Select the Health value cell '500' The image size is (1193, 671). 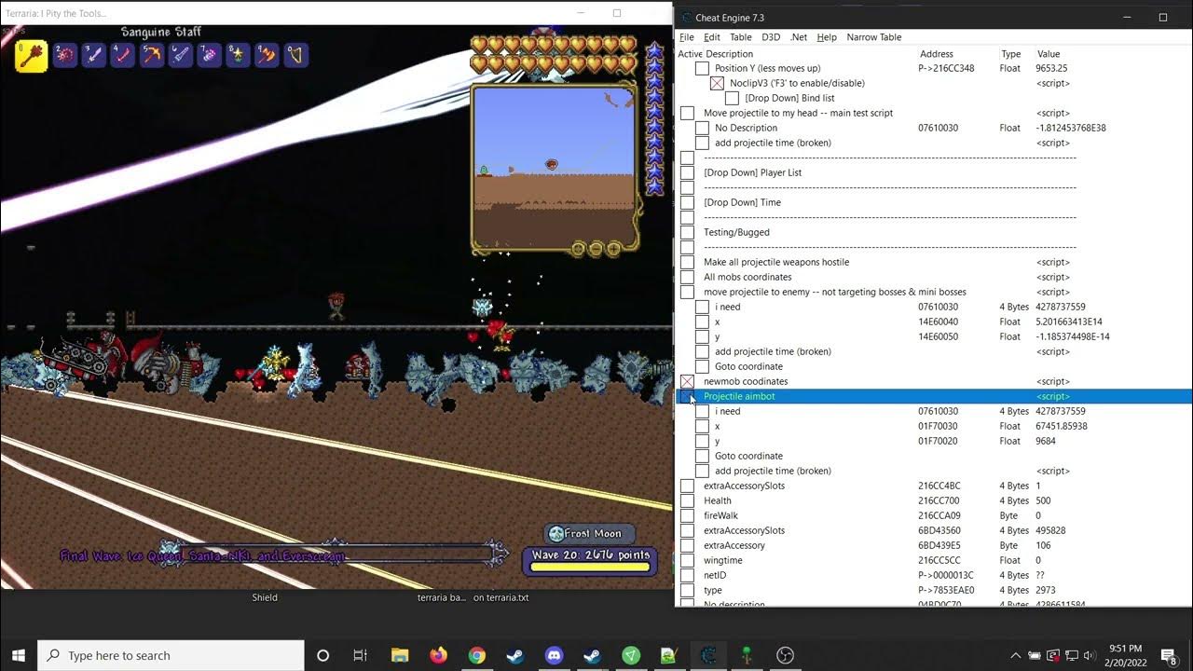tap(1045, 500)
